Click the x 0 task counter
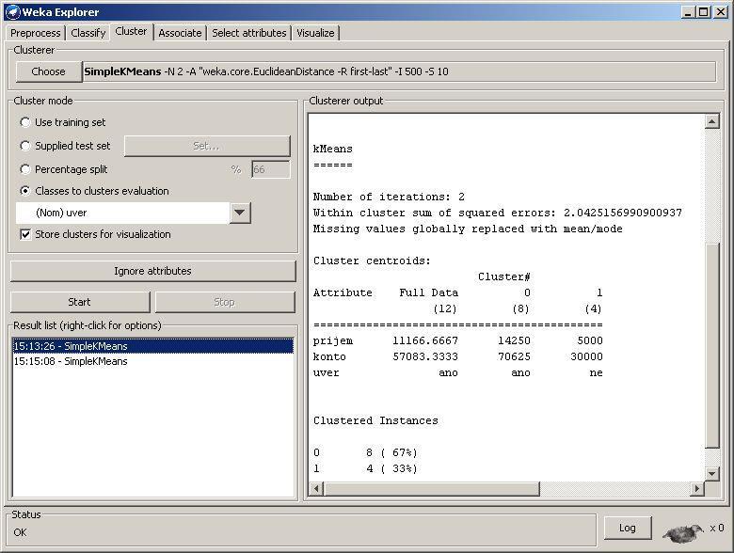Screen dimensions: 734x553 tap(717, 529)
